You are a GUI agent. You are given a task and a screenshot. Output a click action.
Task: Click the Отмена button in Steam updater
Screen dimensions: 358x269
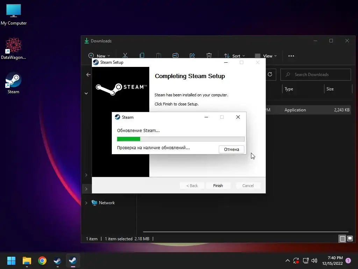[231, 149]
